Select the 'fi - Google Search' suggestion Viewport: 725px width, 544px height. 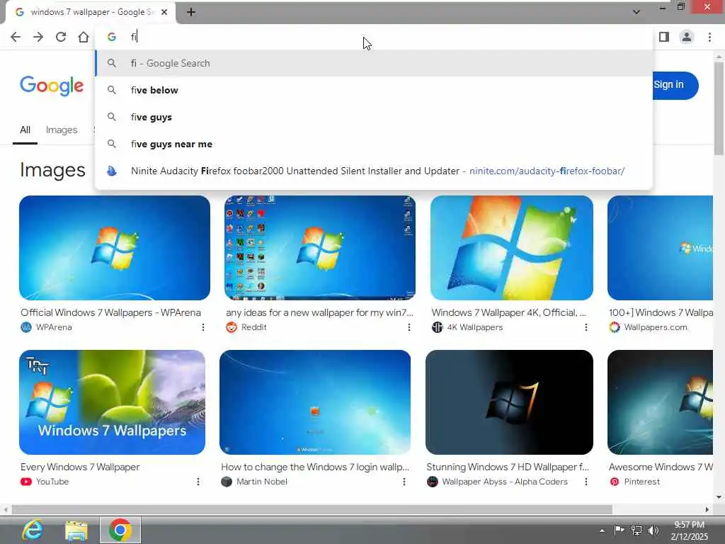374,63
